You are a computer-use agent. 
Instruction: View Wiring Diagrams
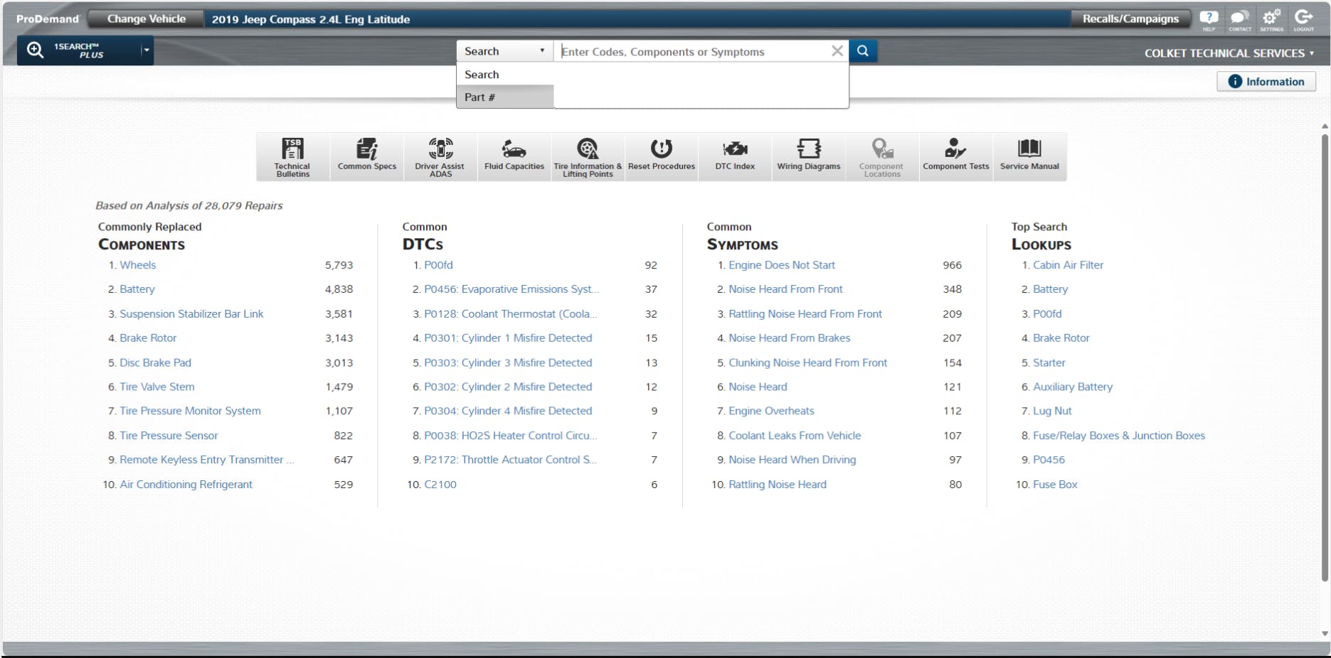808,156
